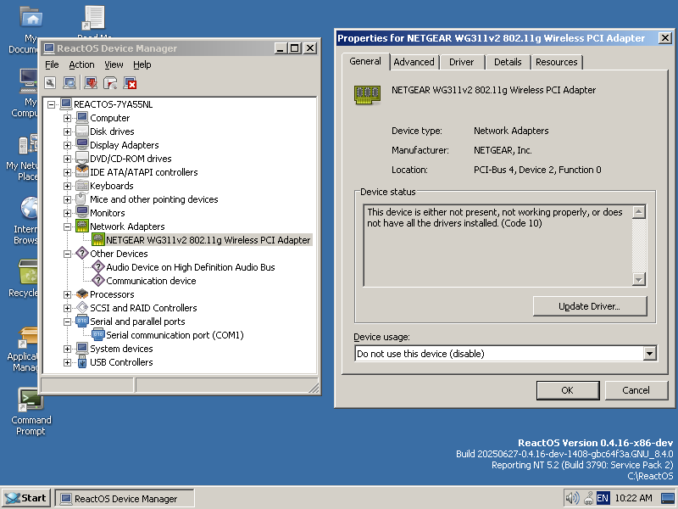Switch to the Advanced tab

click(414, 62)
